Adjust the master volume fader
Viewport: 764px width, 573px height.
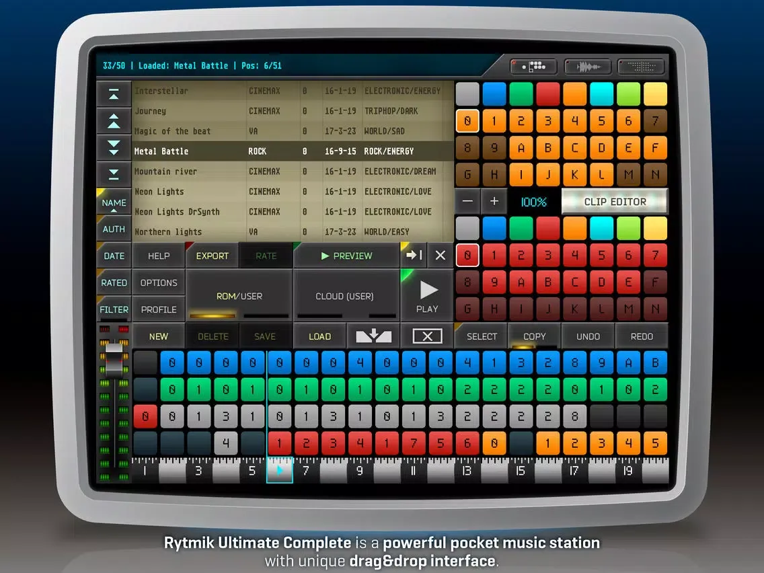pyautogui.click(x=114, y=360)
